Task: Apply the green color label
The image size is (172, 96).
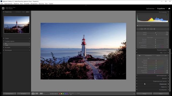Action: click(63, 94)
